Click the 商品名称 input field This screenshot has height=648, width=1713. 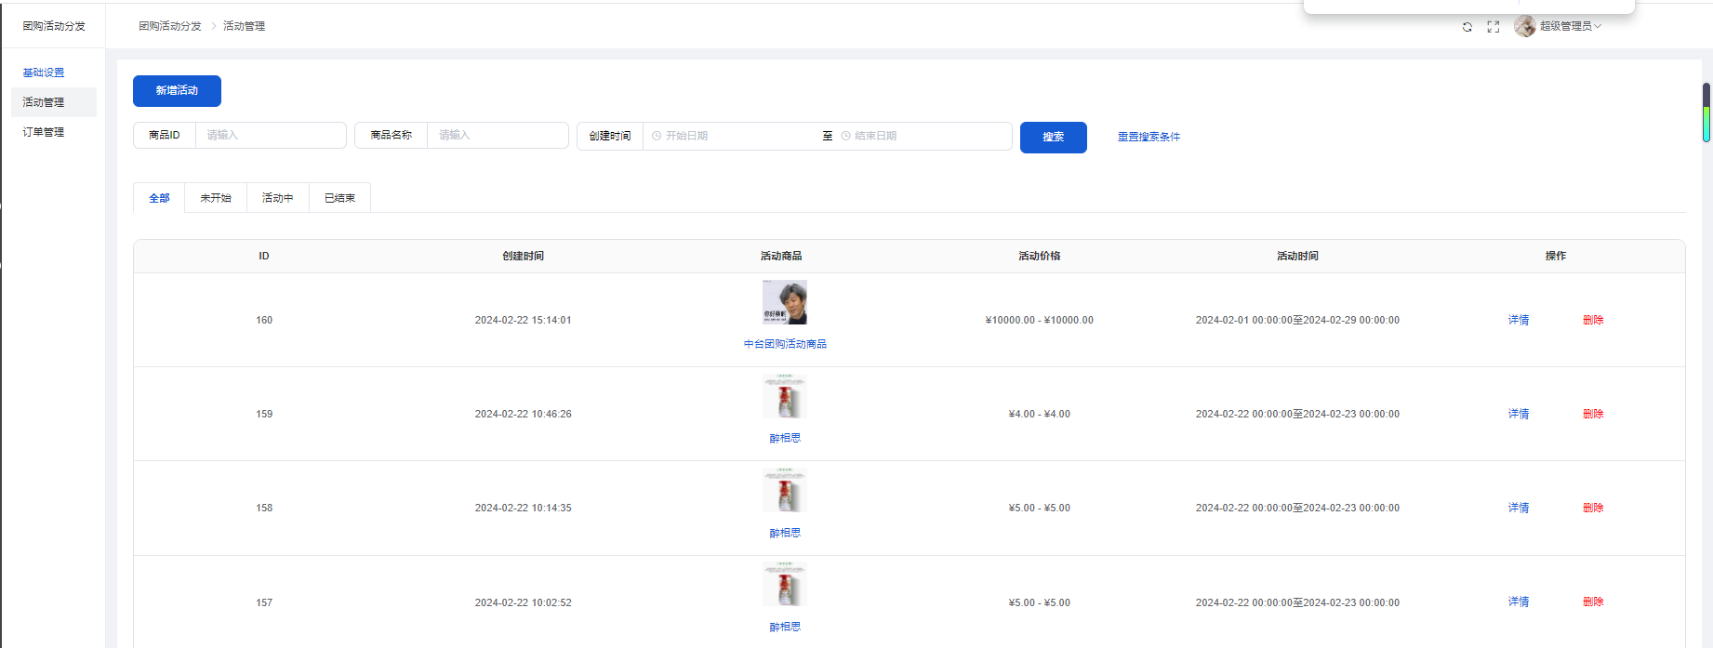(x=497, y=136)
